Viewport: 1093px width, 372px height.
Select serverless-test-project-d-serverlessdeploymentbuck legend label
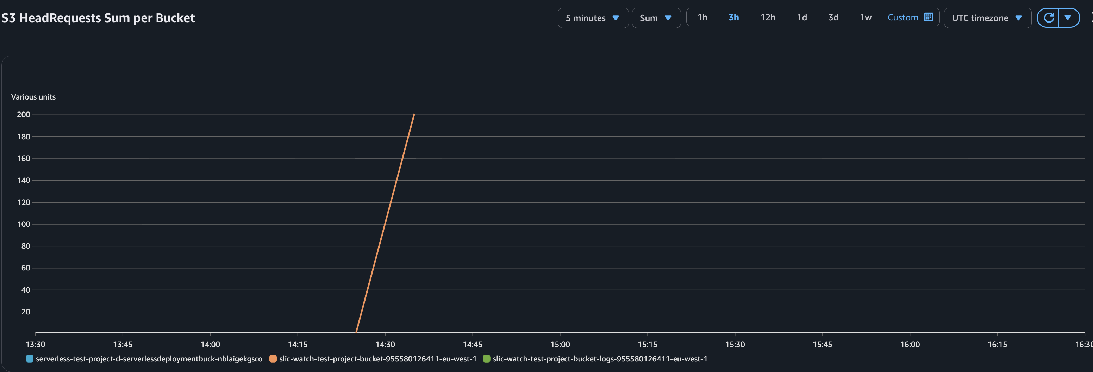click(x=149, y=359)
